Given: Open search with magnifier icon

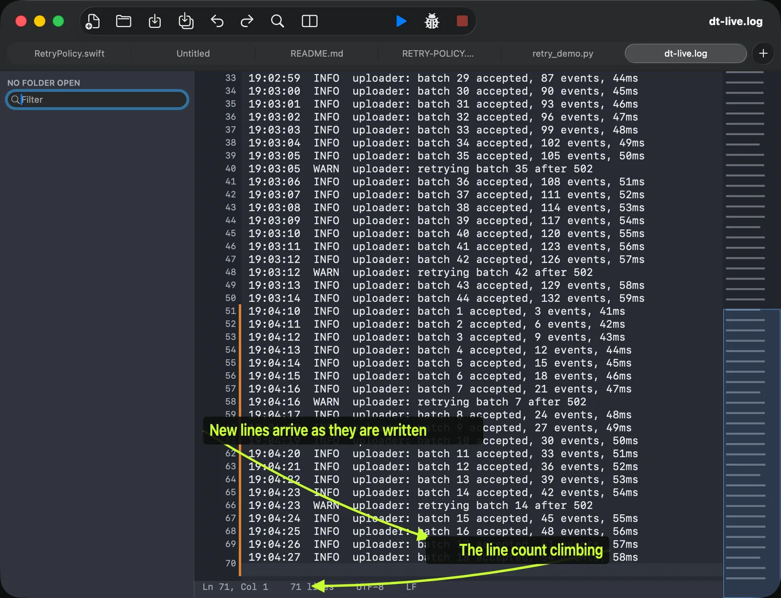Looking at the screenshot, I should point(277,21).
